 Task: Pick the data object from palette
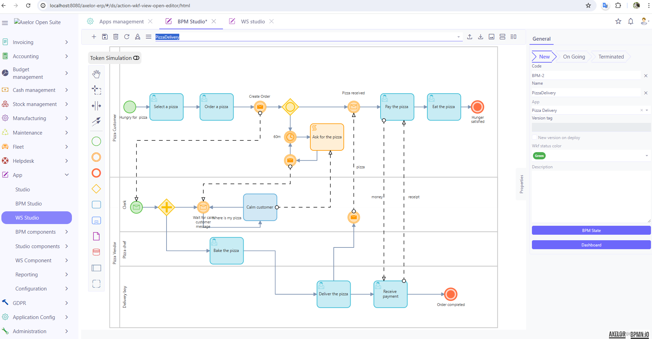[96, 236]
